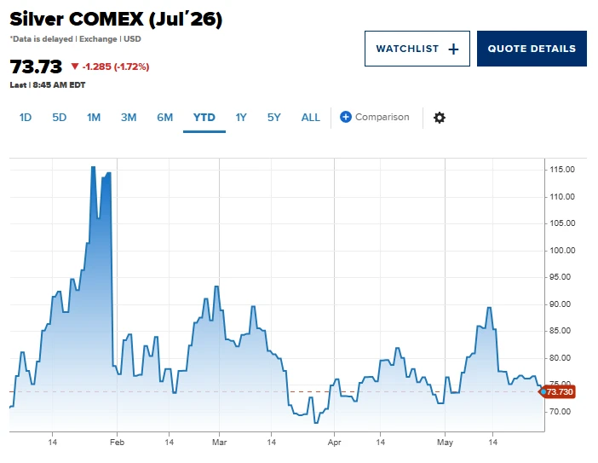Click the 80.00 y-axis label

560,358
